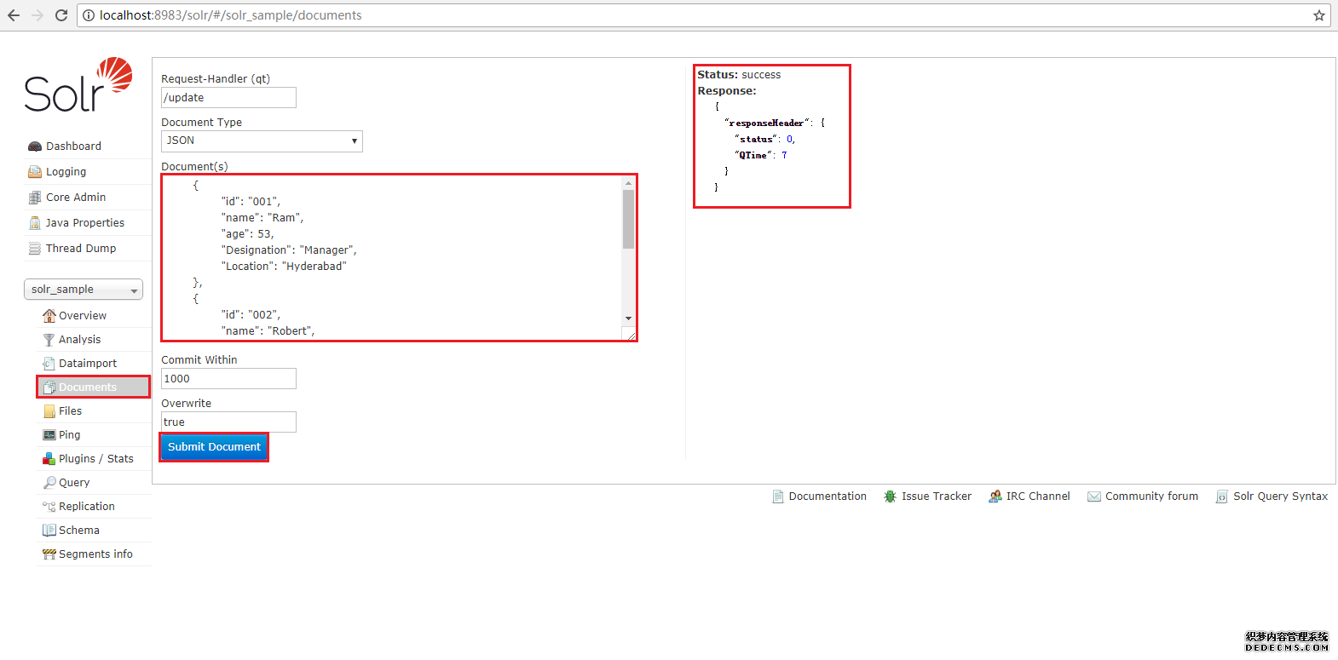The width and height of the screenshot is (1338, 660).
Task: Click the Documents textarea scrollbar down arrow
Action: pyautogui.click(x=628, y=319)
